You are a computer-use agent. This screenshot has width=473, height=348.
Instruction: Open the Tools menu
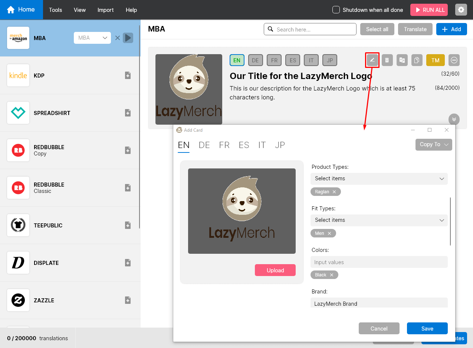coord(55,10)
